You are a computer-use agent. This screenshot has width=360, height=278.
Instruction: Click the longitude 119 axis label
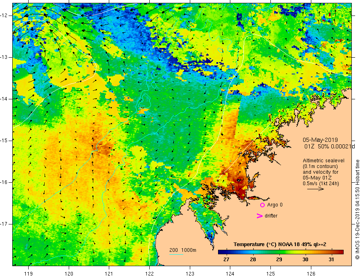(29, 274)
